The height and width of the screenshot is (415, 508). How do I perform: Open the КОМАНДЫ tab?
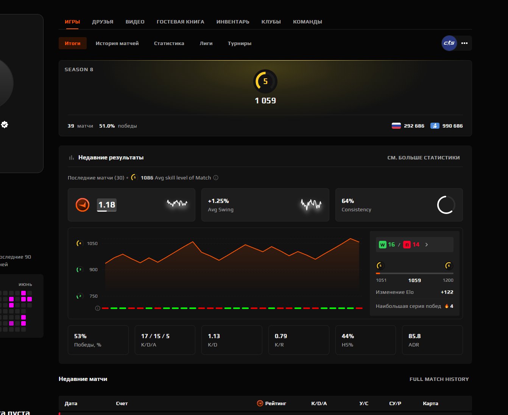tap(307, 22)
